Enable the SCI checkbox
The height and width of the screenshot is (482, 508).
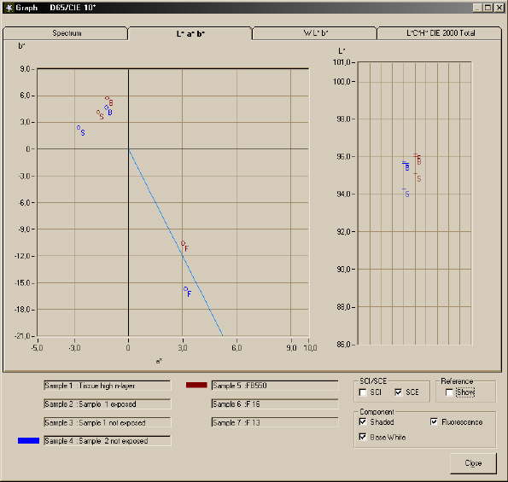click(363, 392)
